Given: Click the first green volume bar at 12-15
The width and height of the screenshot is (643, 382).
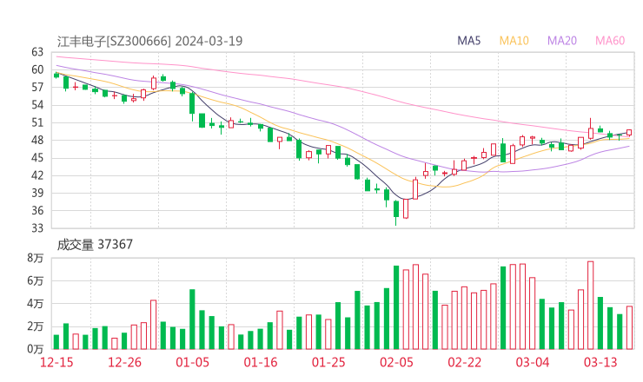Looking at the screenshot, I should click(x=56, y=342).
